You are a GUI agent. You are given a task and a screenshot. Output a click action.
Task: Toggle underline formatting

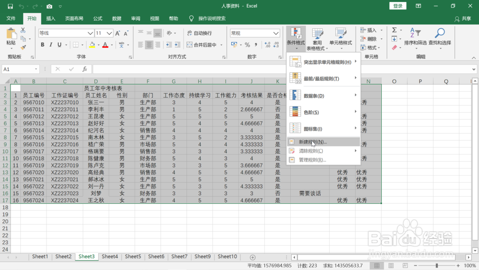click(x=59, y=45)
